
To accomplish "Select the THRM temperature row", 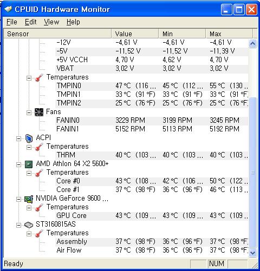I will click(152, 155).
